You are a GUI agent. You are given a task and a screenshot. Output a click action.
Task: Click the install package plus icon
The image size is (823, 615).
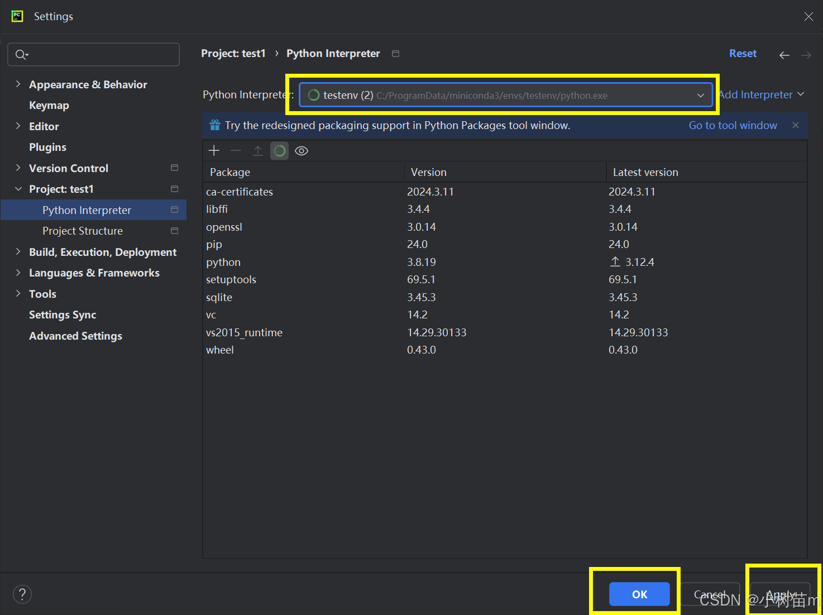tap(214, 151)
